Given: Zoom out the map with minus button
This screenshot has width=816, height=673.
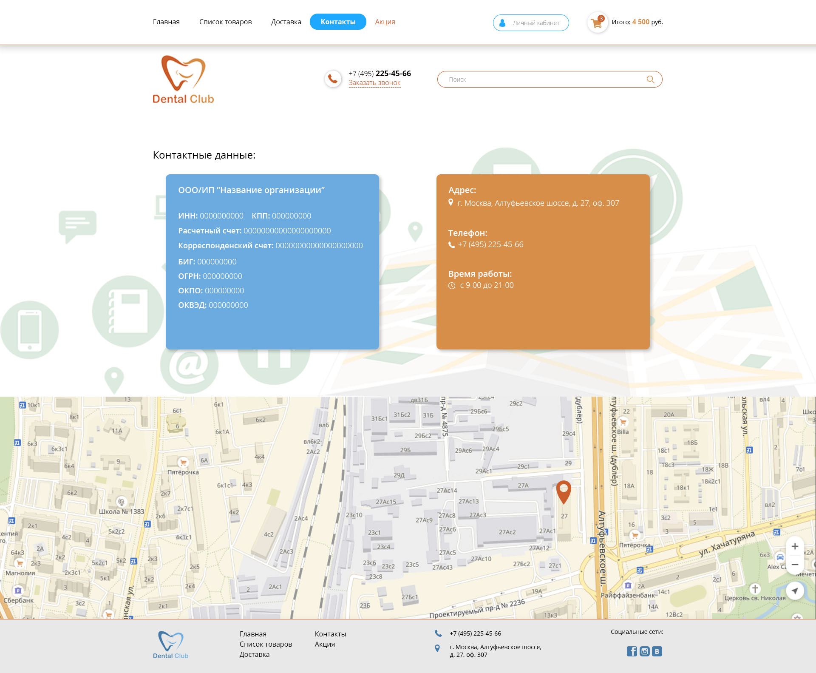Looking at the screenshot, I should [x=795, y=565].
